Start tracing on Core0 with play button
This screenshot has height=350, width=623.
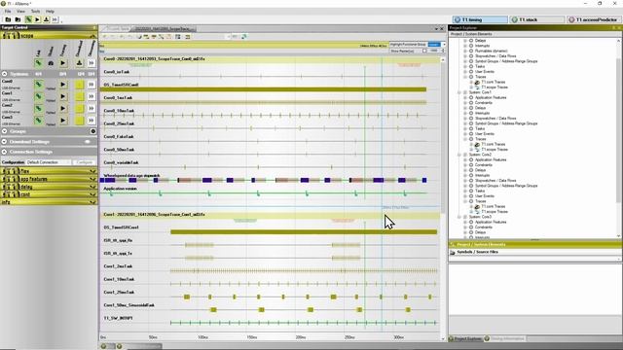[62, 85]
